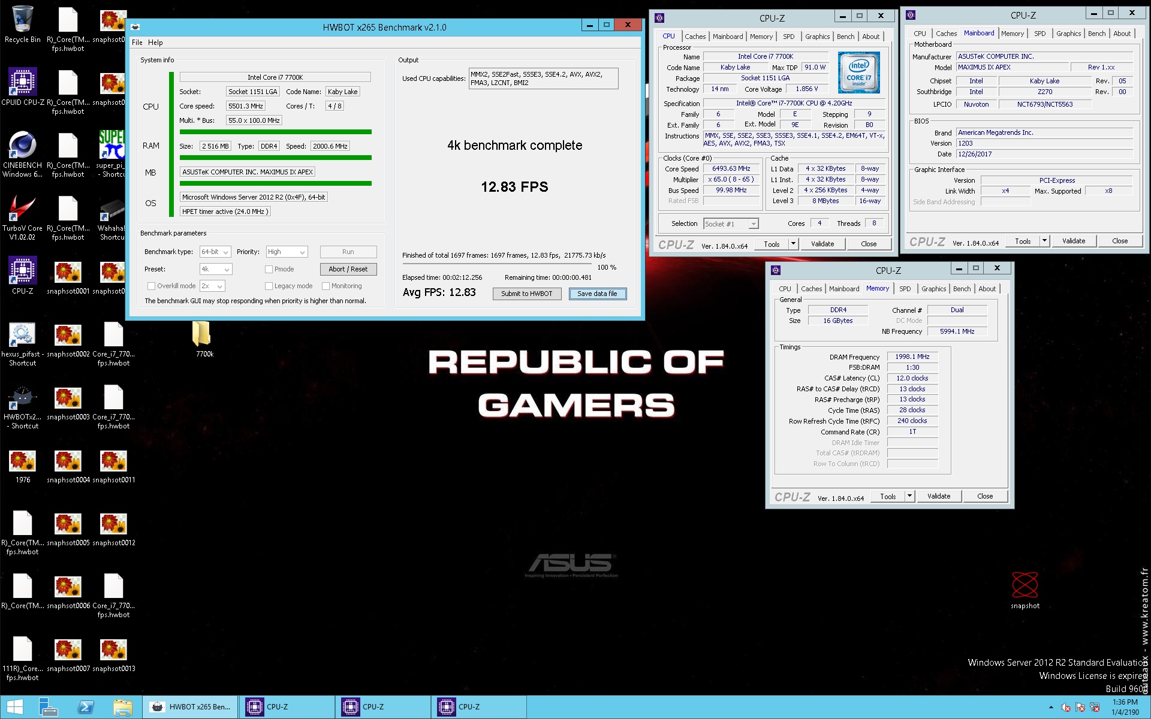
Task: Click the Save data file button
Action: pos(597,294)
